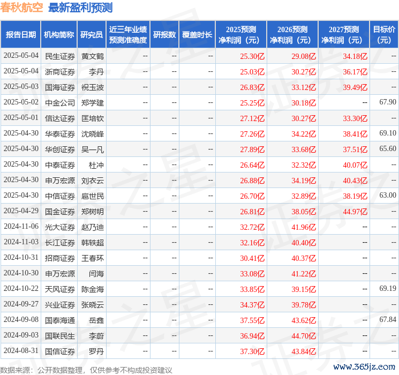399x375 pixels.
Task: Click 华泰证券 institution cell
Action: click(x=60, y=134)
